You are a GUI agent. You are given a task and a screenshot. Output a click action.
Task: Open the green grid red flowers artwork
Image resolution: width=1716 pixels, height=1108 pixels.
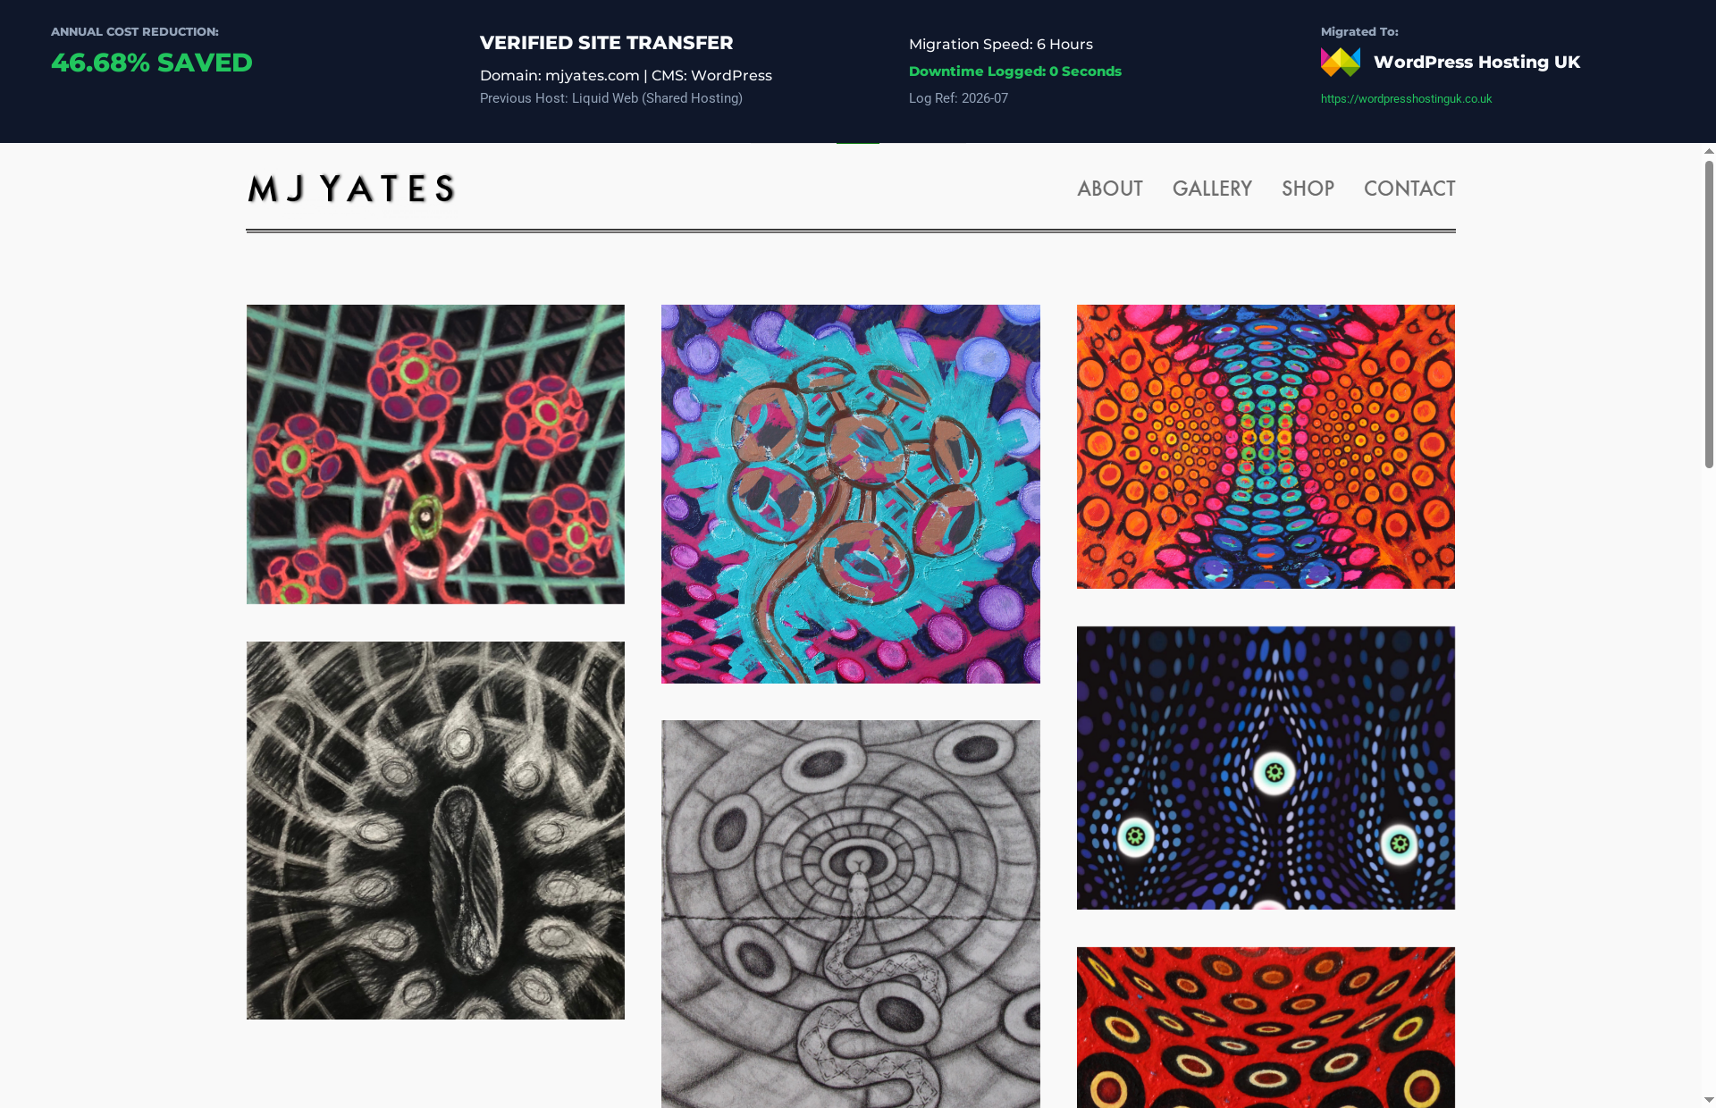pyautogui.click(x=435, y=454)
